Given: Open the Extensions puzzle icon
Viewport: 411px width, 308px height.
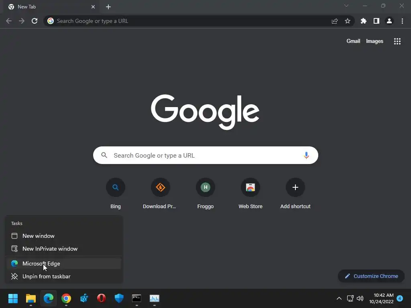Looking at the screenshot, I should click(x=364, y=21).
